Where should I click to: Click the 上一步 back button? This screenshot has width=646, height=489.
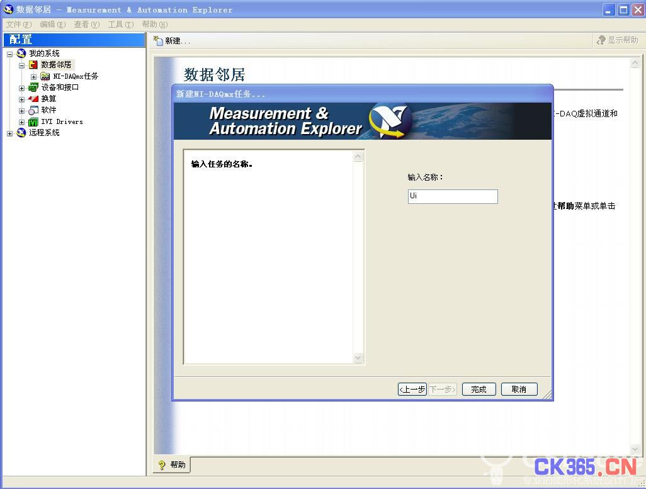(x=412, y=390)
